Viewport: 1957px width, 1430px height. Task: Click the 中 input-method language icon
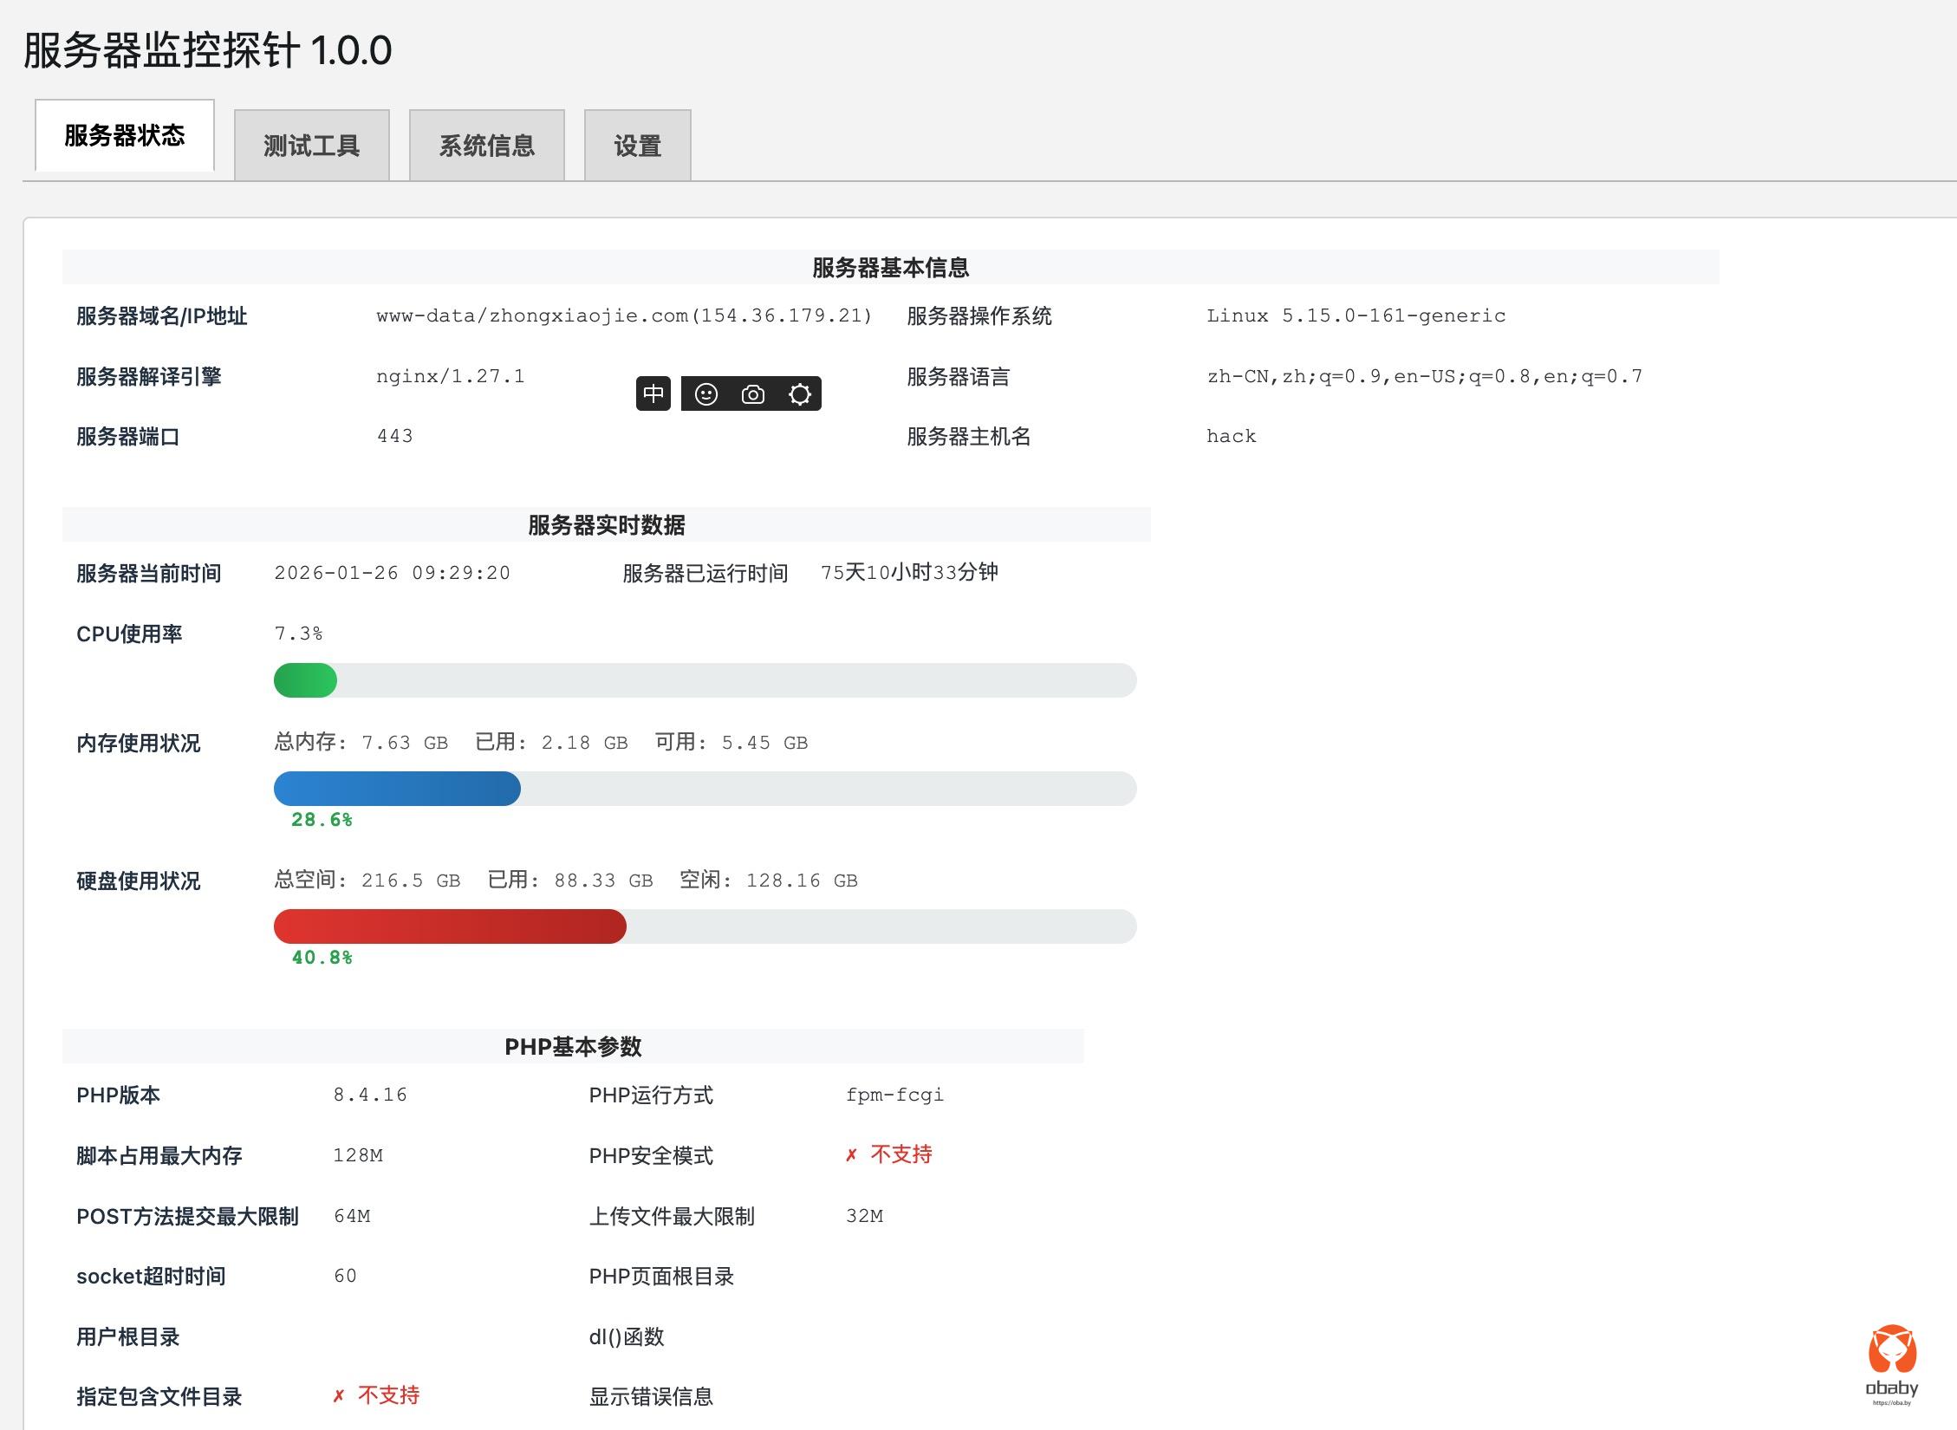[653, 394]
